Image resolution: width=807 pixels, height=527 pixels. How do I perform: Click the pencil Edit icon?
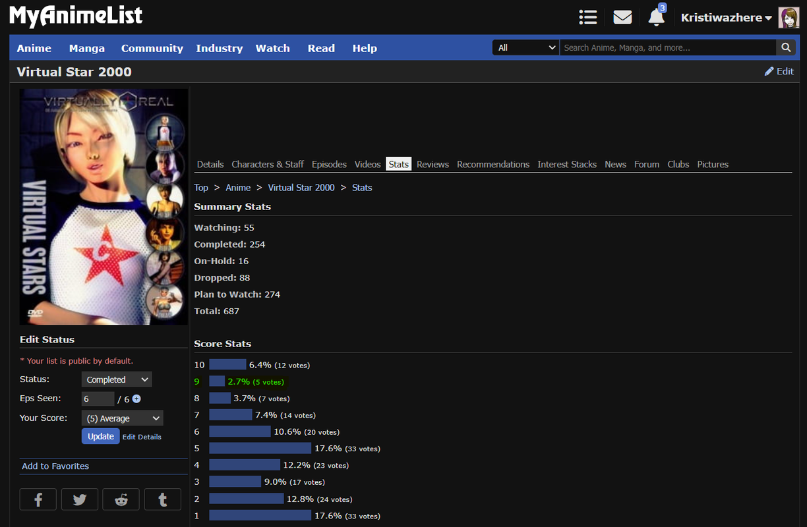769,71
